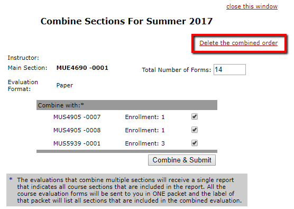Focus the Total Number of Forms field
This screenshot has height=209, width=294.
point(229,70)
